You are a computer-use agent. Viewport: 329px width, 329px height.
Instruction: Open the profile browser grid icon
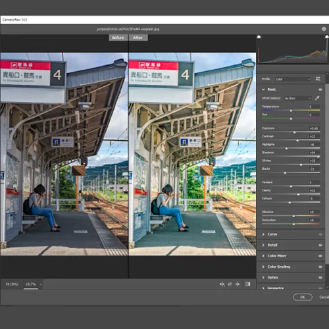318,79
